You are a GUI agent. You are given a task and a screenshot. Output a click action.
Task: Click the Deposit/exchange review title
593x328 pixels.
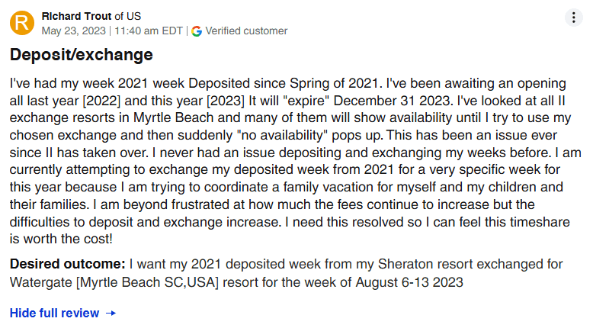point(82,56)
